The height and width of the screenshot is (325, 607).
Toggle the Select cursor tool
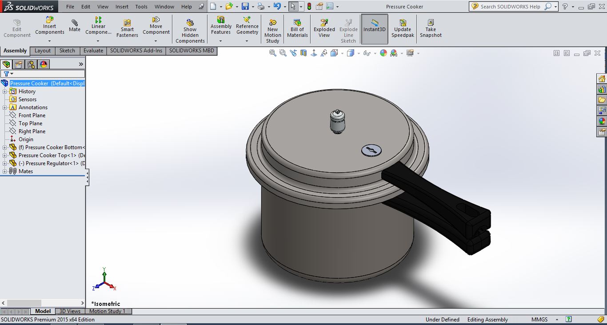pyautogui.click(x=292, y=7)
